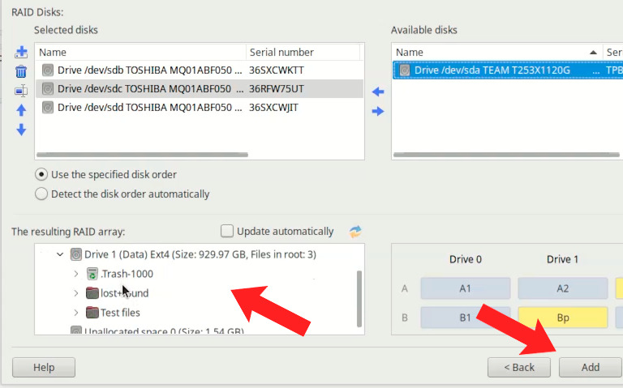Click the .Trash-1000 recycle bin icon
Screen dimensions: 623x388
pos(92,274)
